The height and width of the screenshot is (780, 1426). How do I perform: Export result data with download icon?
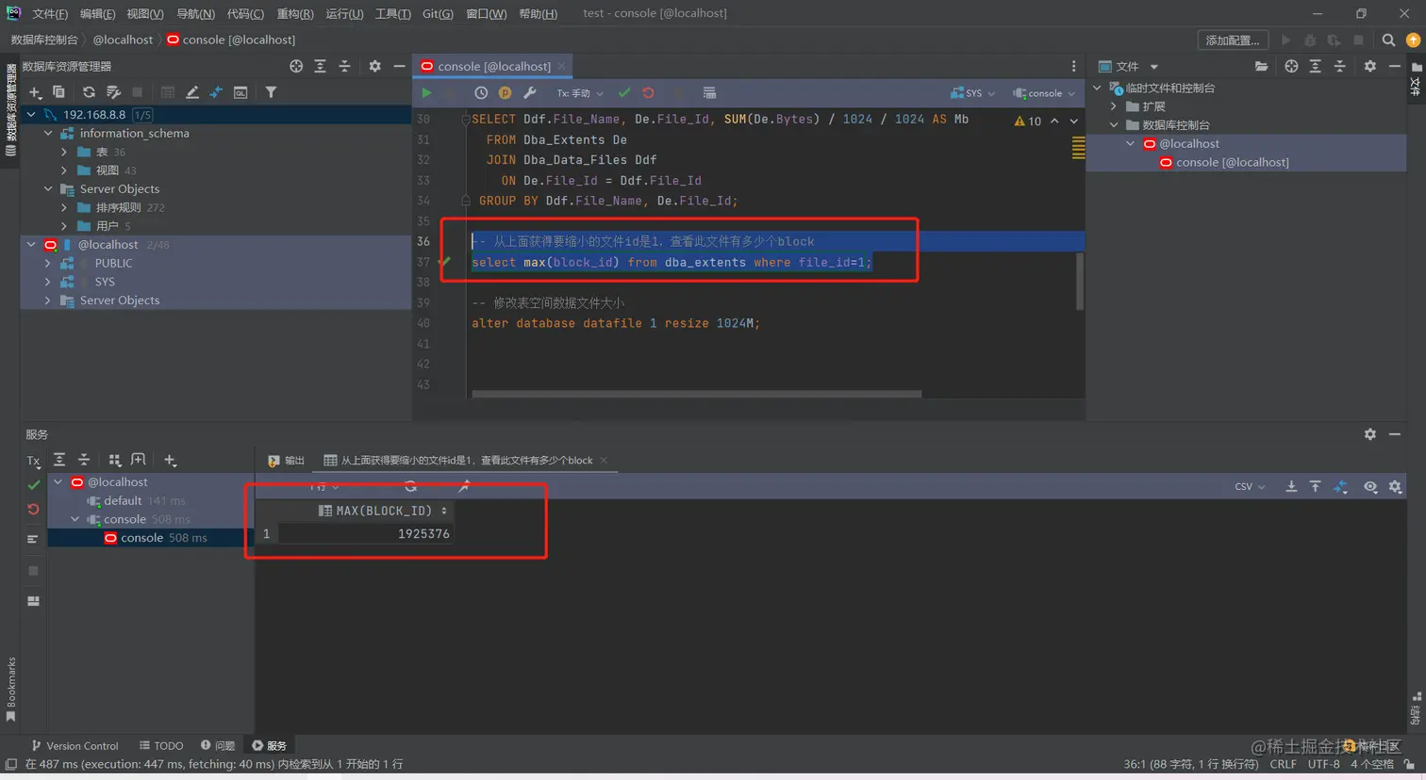pos(1291,487)
